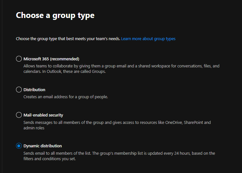242x173 pixels.
Task: Click the "Choose a group type" heading
Action: pos(55,15)
